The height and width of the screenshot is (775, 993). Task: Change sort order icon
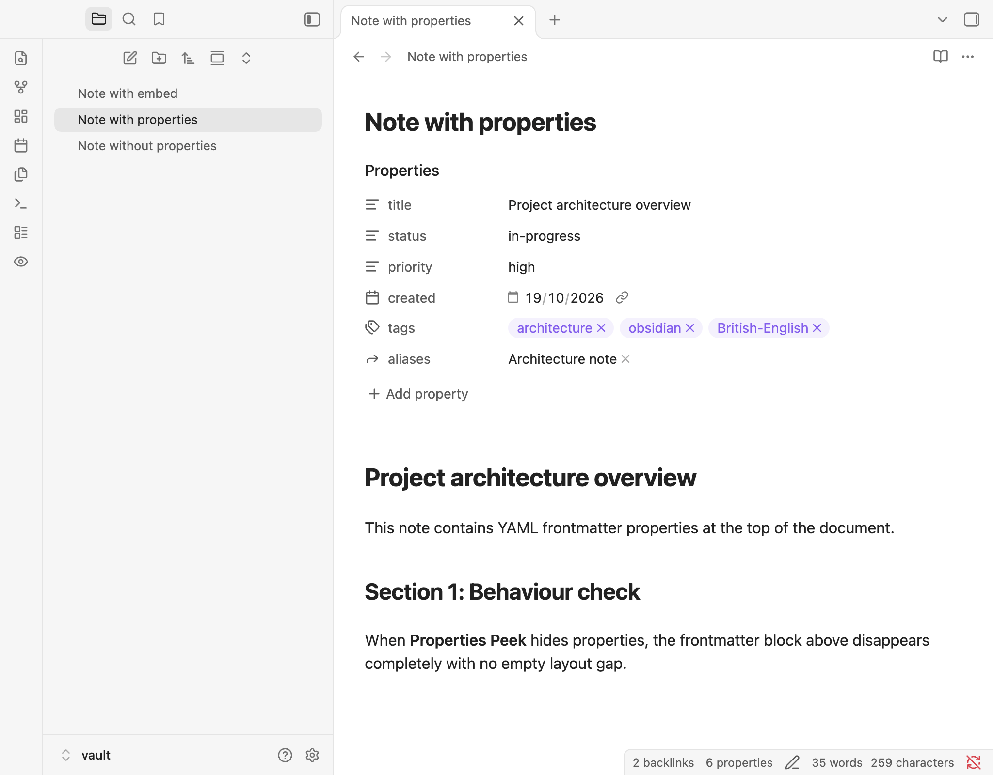(x=188, y=58)
